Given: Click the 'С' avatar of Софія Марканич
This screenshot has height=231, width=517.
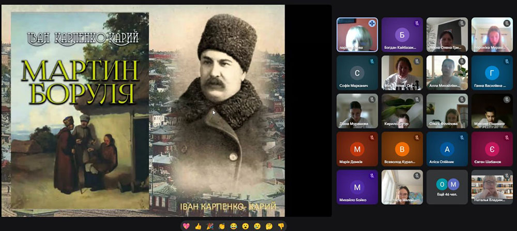Looking at the screenshot, I should [x=357, y=73].
